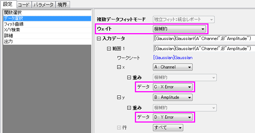Viewport: 255px width, 133px height.
Task: Expand the 行 node
Action: click(x=119, y=128)
